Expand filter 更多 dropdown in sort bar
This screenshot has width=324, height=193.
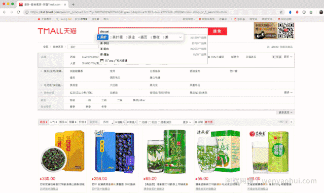point(187,122)
